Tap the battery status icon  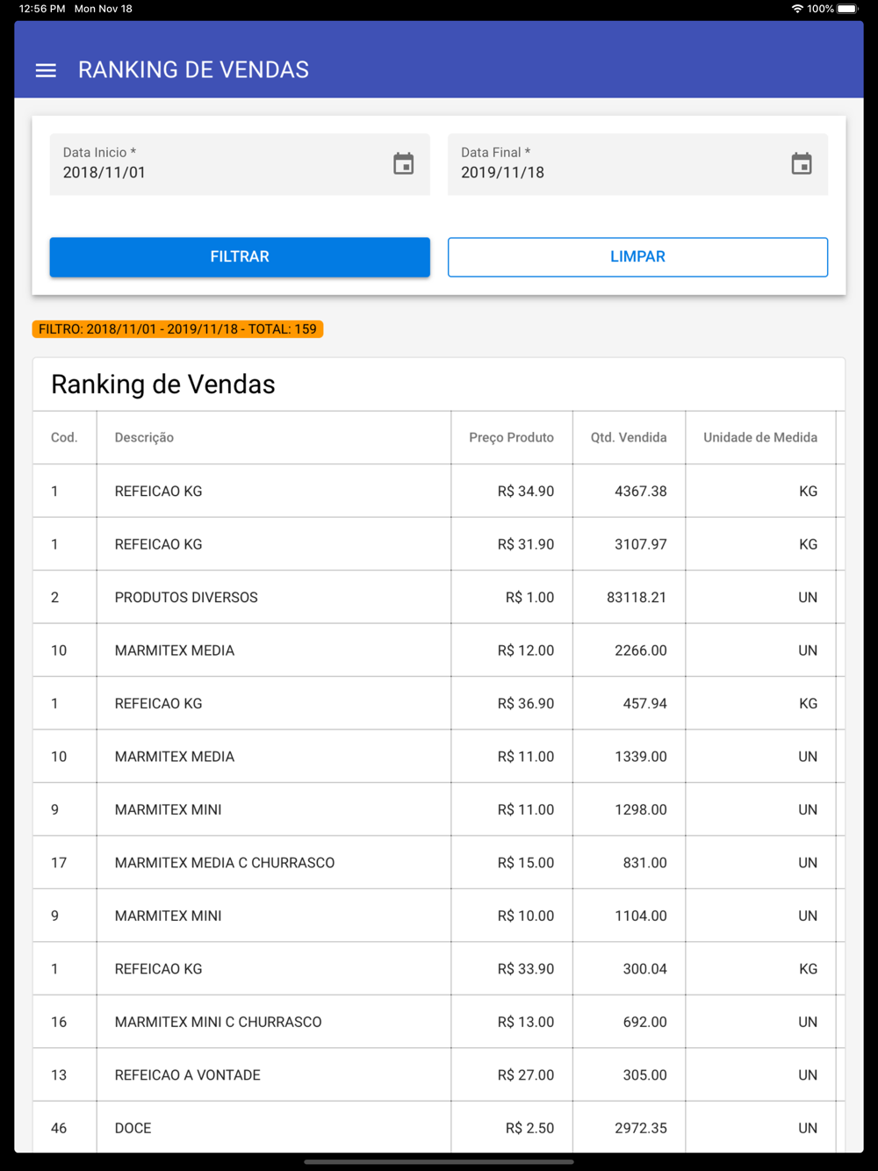click(847, 9)
